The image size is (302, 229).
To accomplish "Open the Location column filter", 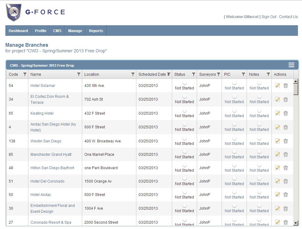I will click(133, 74).
